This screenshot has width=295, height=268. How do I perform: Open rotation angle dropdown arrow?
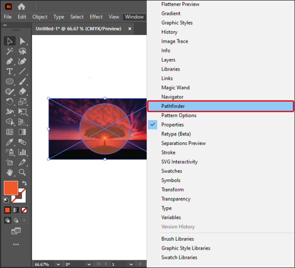point(89,264)
